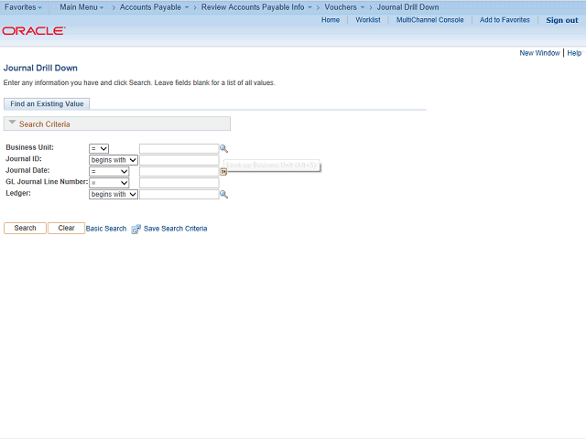Select the Find an Existing Value tab
Image resolution: width=586 pixels, height=439 pixels.
pyautogui.click(x=47, y=103)
